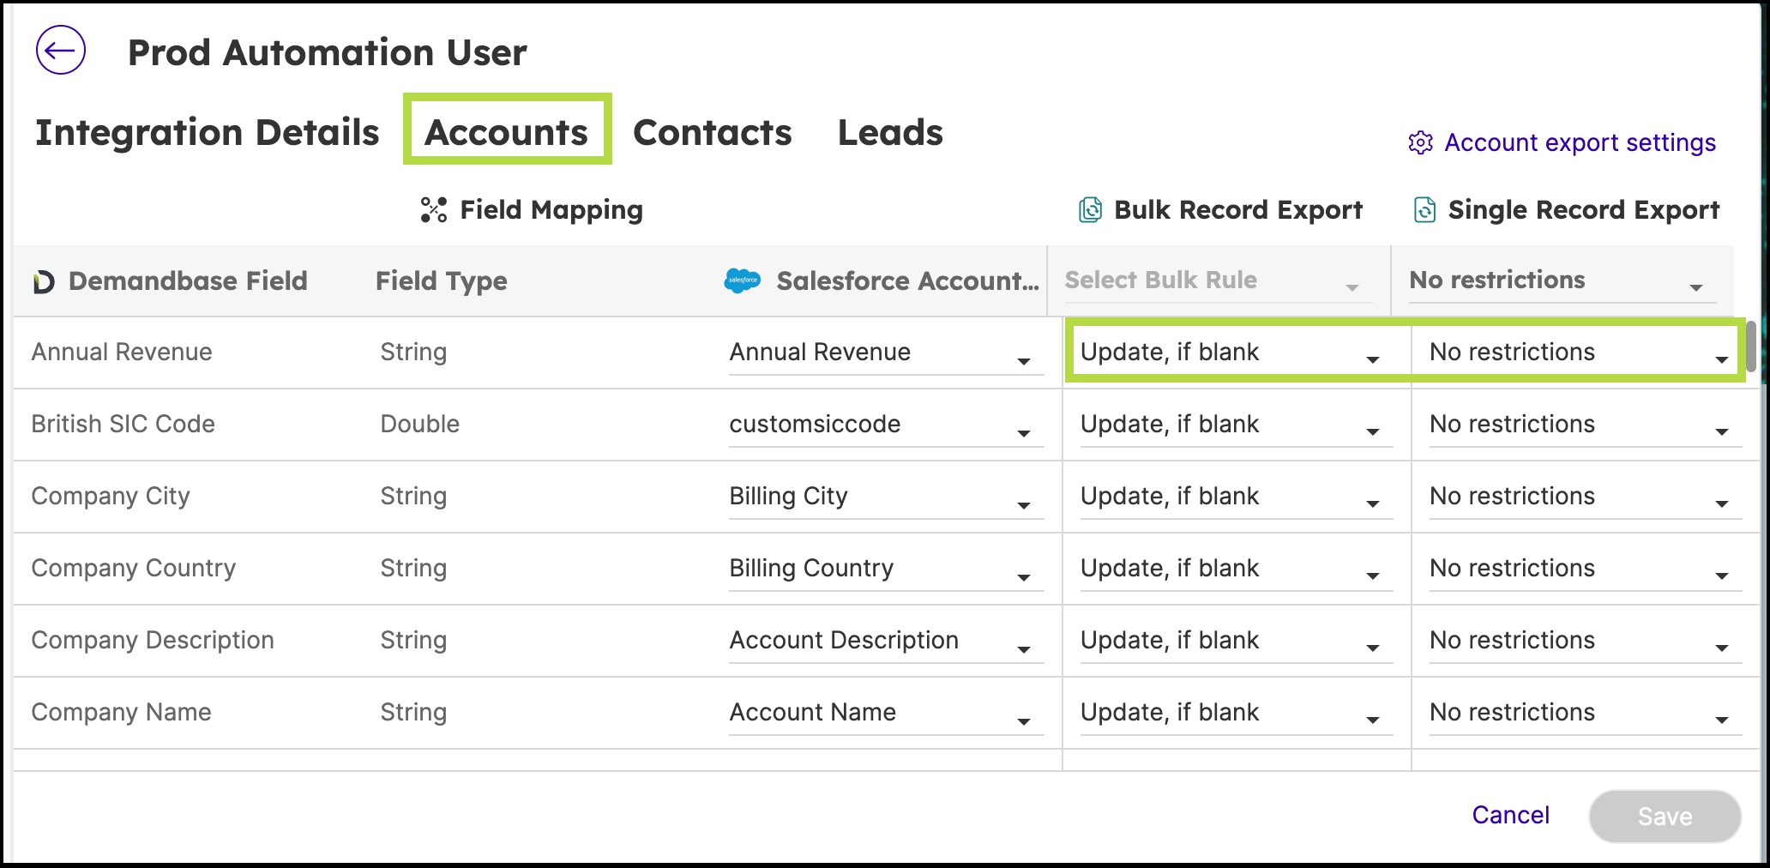Open Company Description restrictions dropdown
The image size is (1770, 868).
pyautogui.click(x=1585, y=641)
